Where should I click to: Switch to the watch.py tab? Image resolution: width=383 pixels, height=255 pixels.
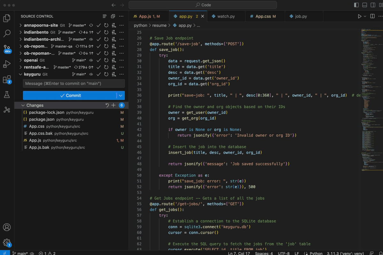click(226, 16)
